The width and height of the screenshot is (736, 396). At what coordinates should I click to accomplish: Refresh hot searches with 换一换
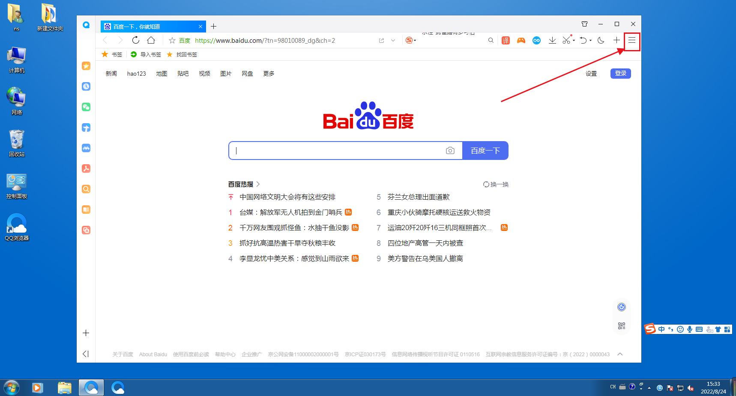pyautogui.click(x=496, y=184)
